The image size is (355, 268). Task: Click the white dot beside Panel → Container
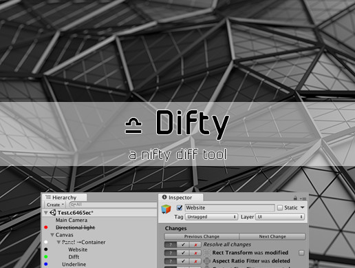click(46, 242)
